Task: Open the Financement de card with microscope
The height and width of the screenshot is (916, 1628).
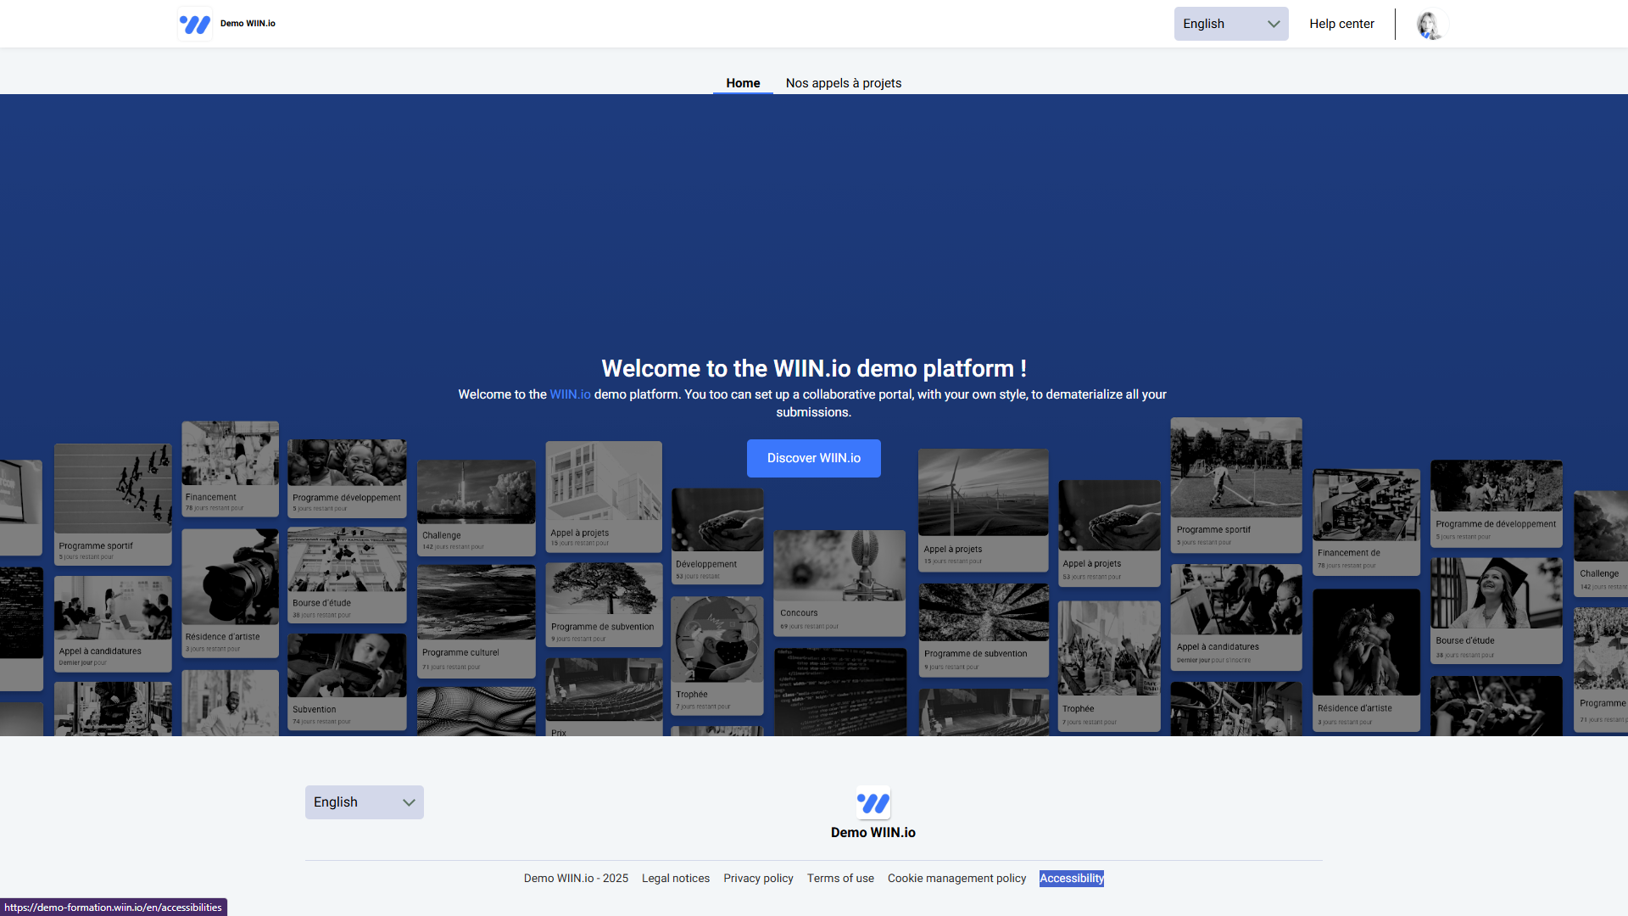Action: 1366,522
